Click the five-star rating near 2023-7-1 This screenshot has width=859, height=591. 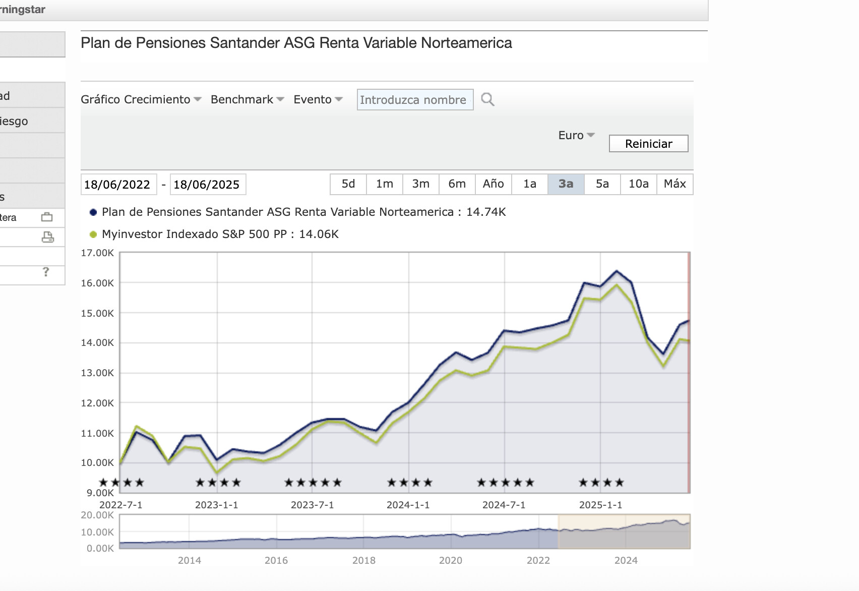point(313,483)
